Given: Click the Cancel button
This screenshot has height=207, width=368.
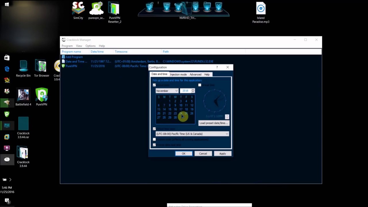Looking at the screenshot, I should pyautogui.click(x=203, y=154).
